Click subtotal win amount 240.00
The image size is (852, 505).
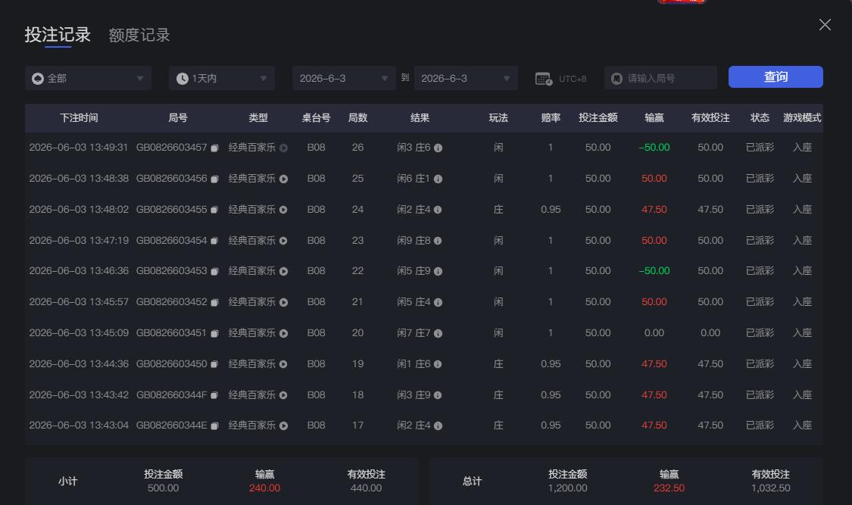click(x=264, y=488)
